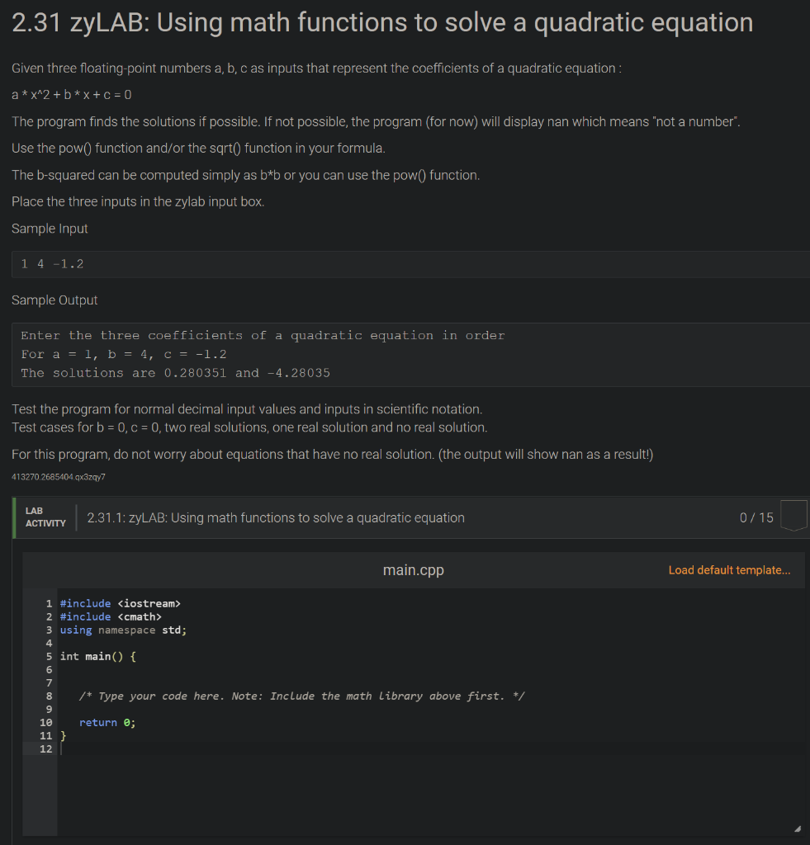Click the identifier text 413270.2685404.qx3zqy7
Screen dimensions: 810x845
(x=59, y=477)
